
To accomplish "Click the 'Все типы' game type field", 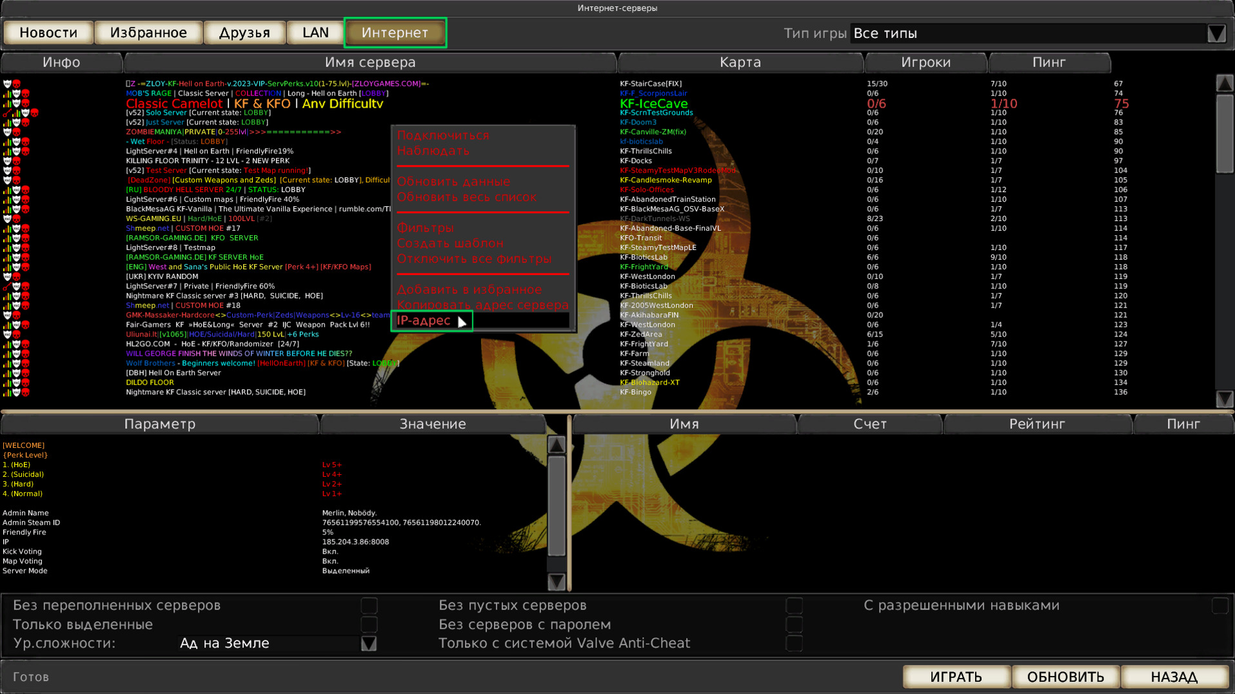I will point(1029,34).
